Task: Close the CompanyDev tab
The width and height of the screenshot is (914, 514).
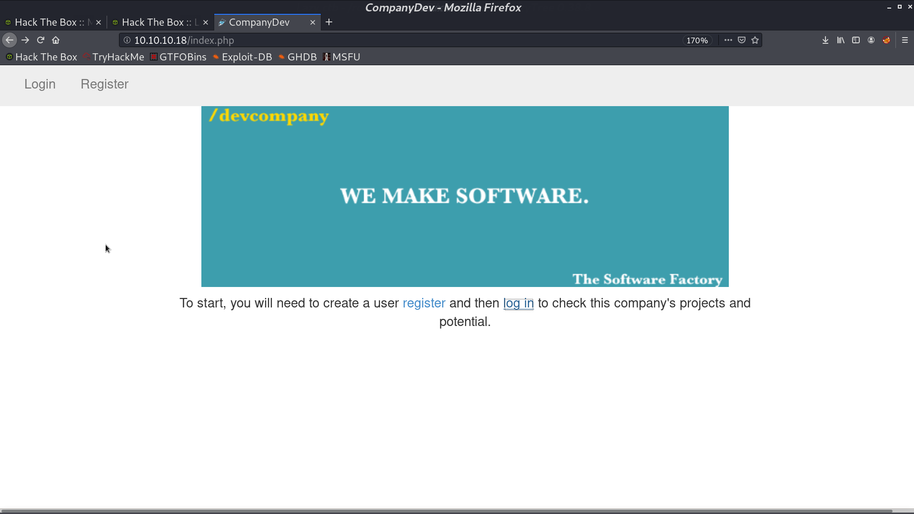Action: coord(313,22)
